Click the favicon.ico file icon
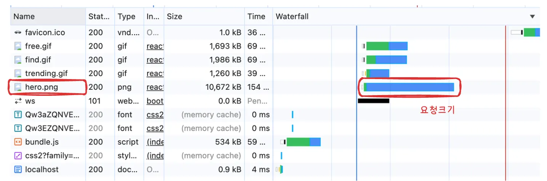Viewport: 547px width, 181px height. point(18,33)
